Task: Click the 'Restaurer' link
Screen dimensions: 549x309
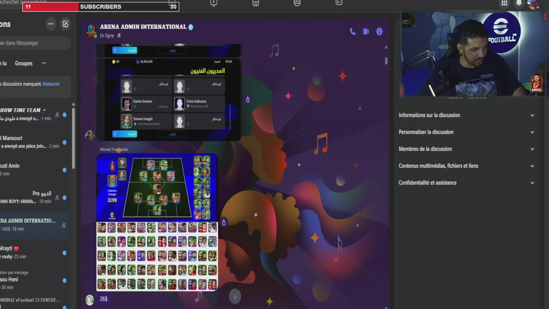Action: click(51, 84)
